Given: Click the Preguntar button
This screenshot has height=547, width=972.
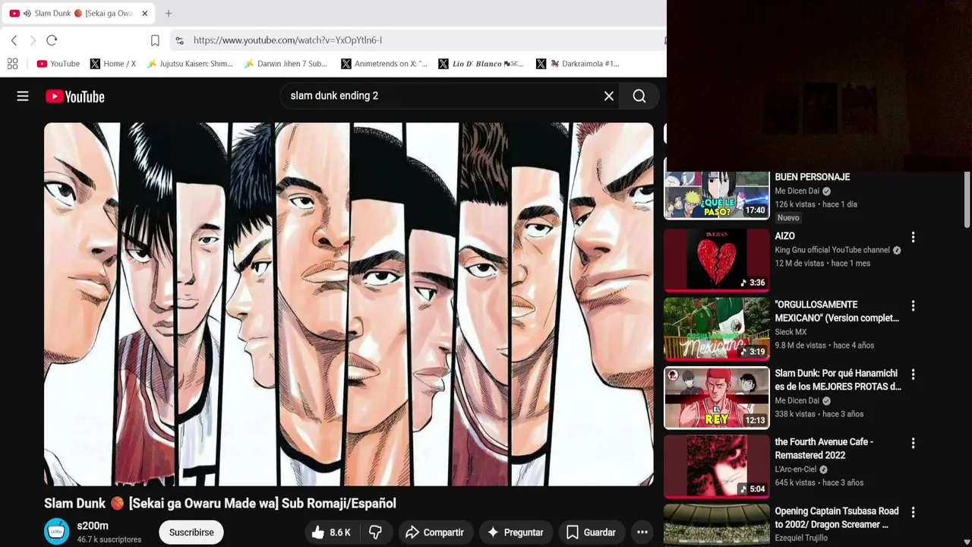Looking at the screenshot, I should click(516, 533).
